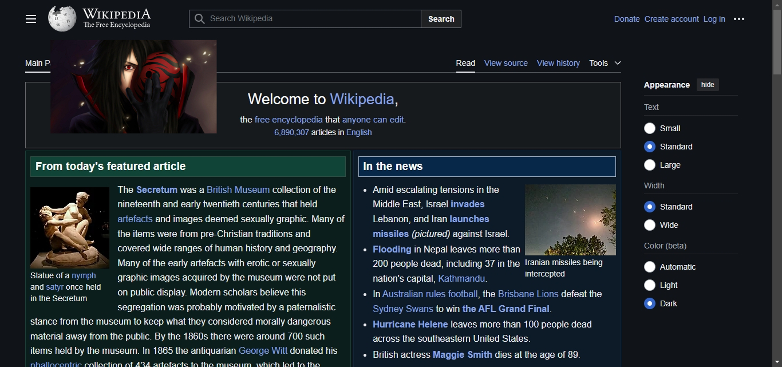Image resolution: width=782 pixels, height=367 pixels.
Task: Hide the Appearance panel
Action: coord(708,85)
